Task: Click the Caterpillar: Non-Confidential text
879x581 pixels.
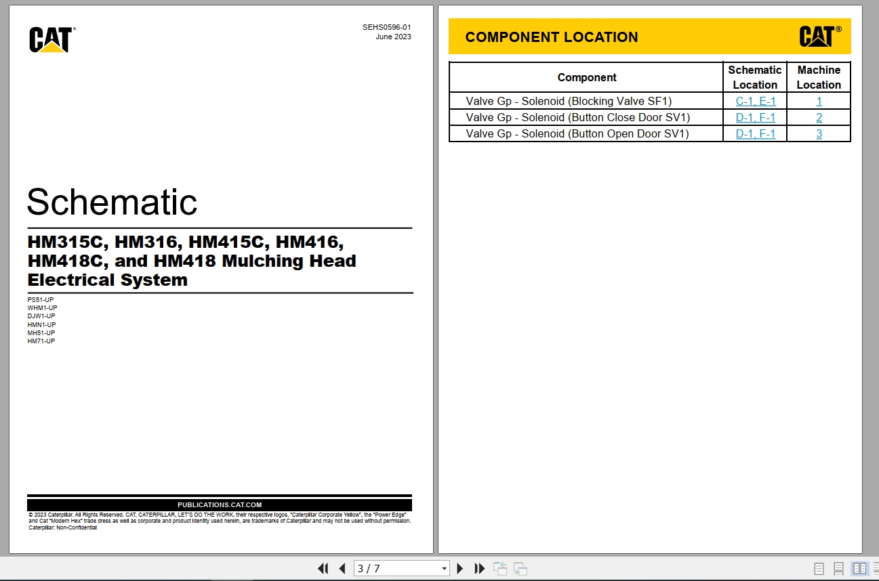Action: (x=62, y=528)
